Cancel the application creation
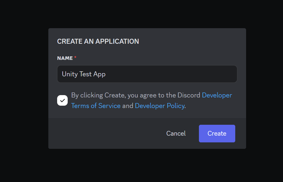 176,133
